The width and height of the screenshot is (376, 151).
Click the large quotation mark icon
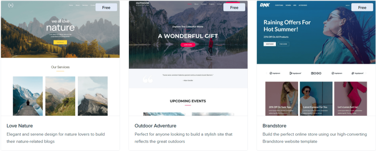(148, 79)
